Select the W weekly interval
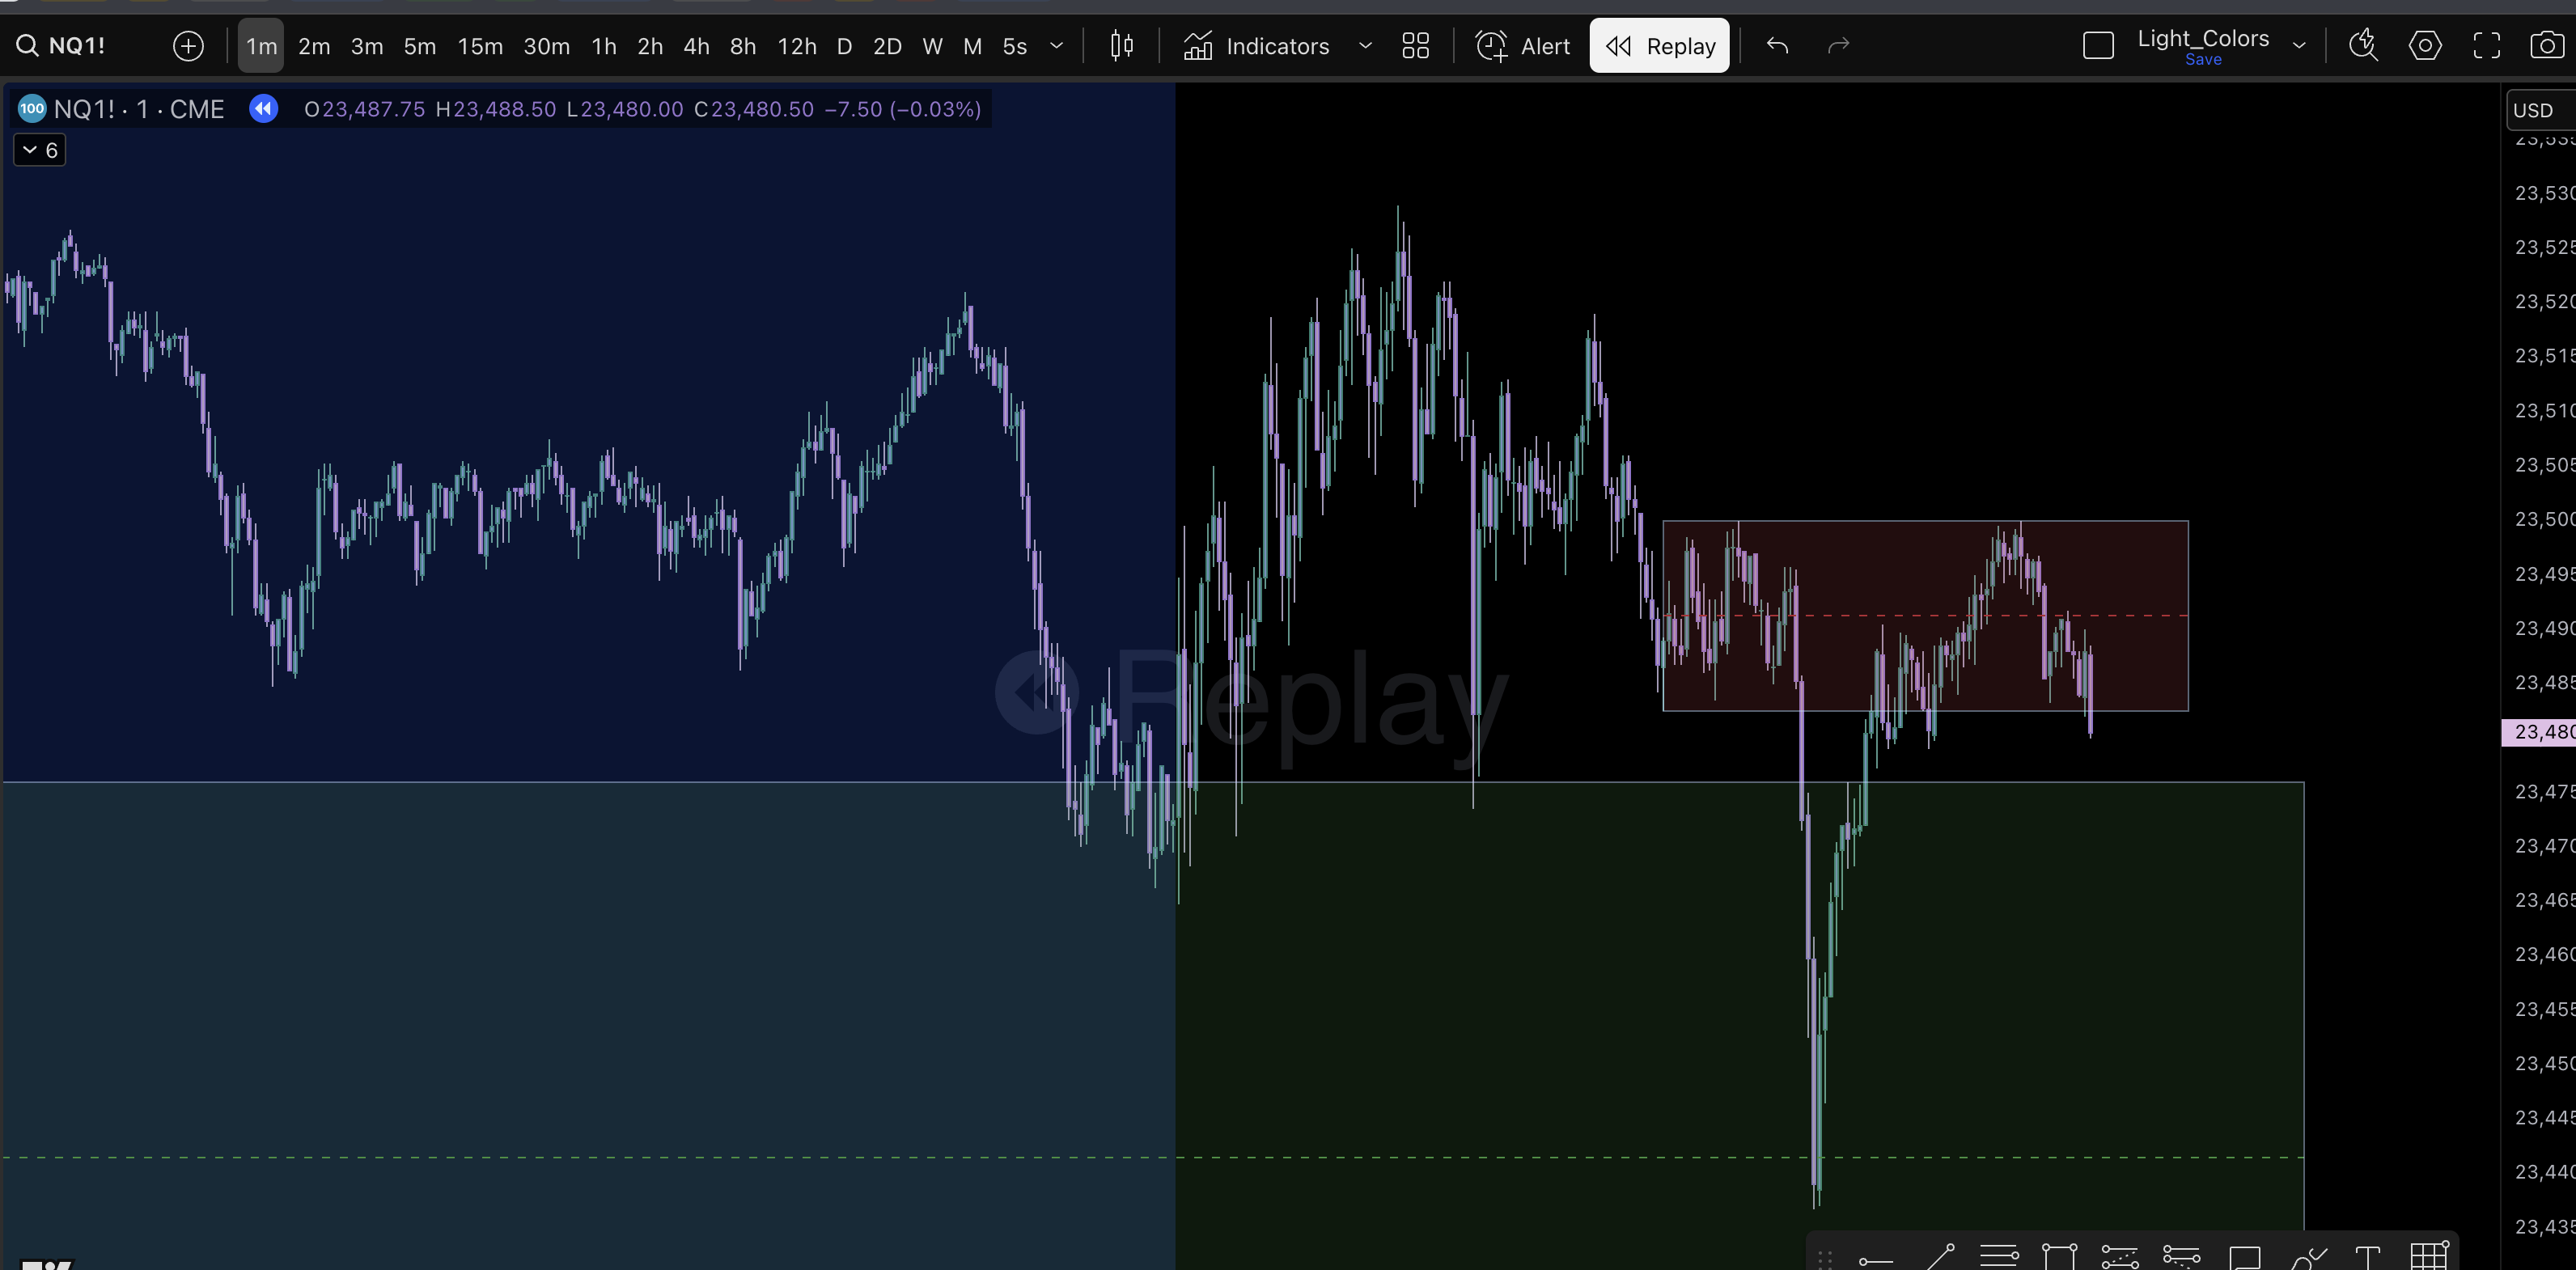The width and height of the screenshot is (2576, 1270). pyautogui.click(x=932, y=46)
